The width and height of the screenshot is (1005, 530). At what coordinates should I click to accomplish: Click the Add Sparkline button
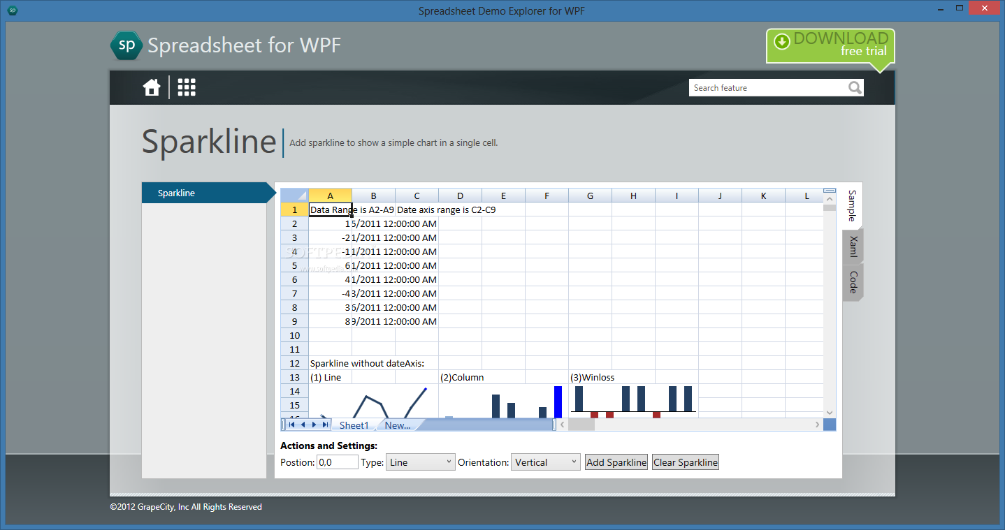(616, 462)
